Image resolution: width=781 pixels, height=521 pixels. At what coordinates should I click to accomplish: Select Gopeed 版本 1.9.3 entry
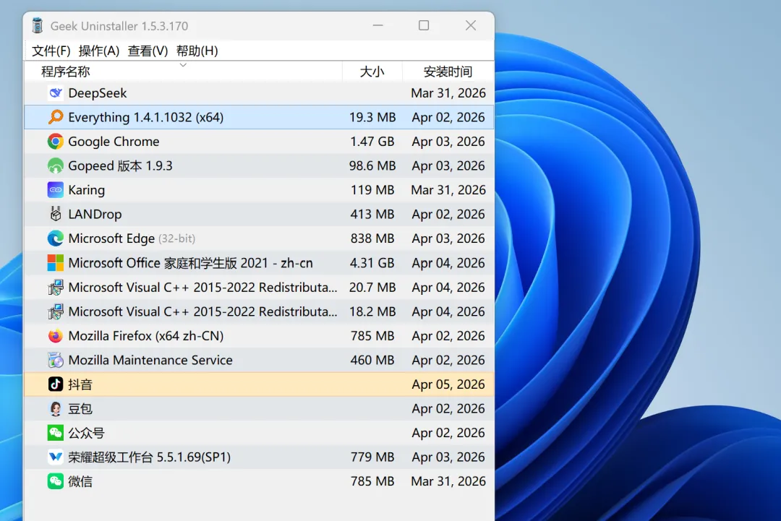click(x=120, y=165)
